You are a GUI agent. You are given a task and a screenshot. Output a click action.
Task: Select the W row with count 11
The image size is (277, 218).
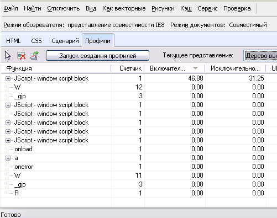[139, 176]
